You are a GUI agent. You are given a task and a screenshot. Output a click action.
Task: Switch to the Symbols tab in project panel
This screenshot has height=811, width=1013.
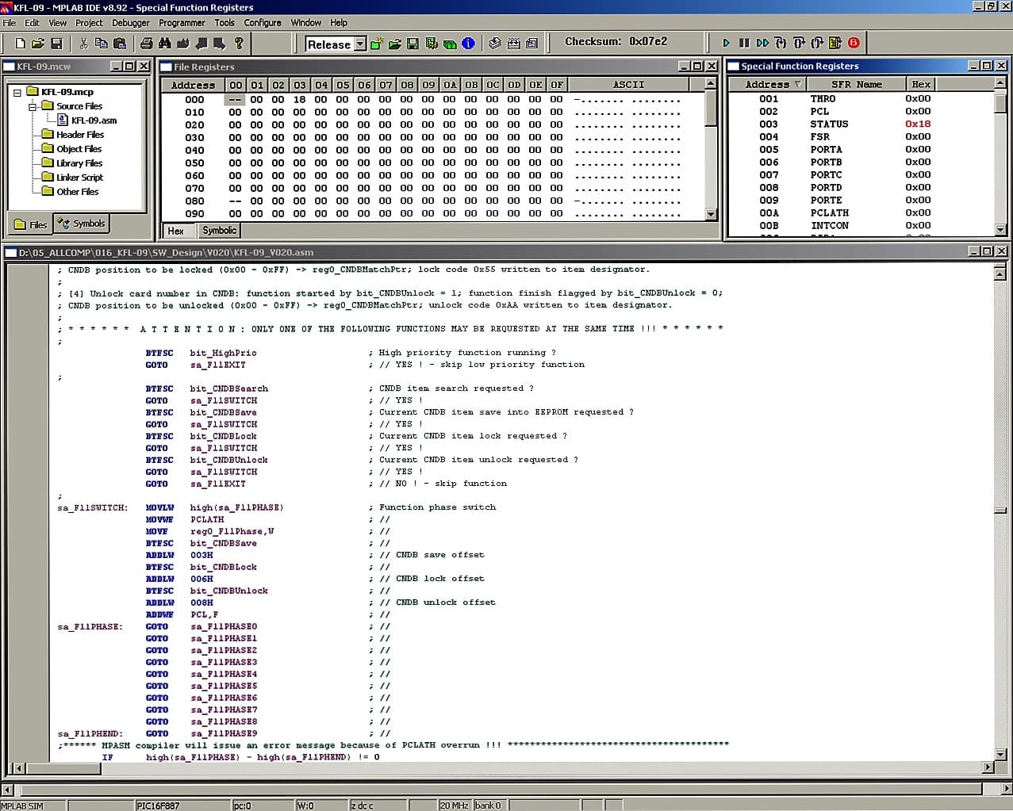tap(81, 224)
